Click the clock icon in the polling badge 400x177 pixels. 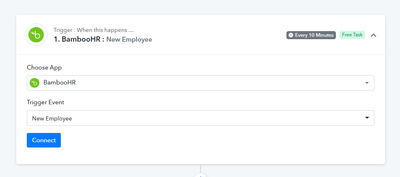coord(291,35)
